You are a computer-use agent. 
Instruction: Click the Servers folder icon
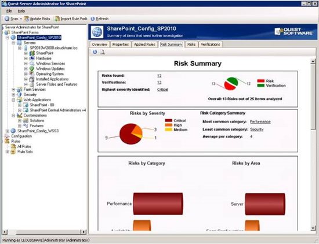[x=19, y=43]
